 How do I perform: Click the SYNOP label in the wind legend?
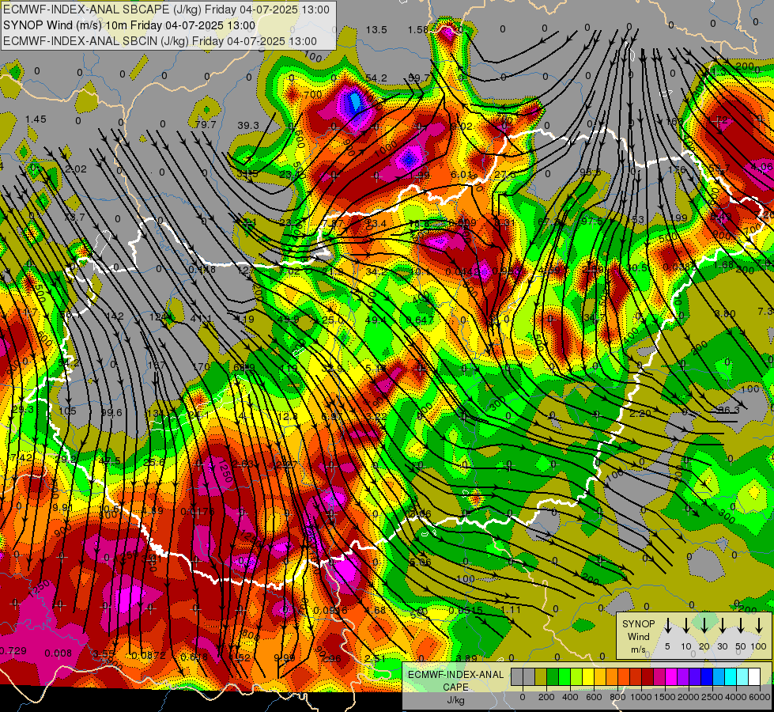pyautogui.click(x=638, y=623)
